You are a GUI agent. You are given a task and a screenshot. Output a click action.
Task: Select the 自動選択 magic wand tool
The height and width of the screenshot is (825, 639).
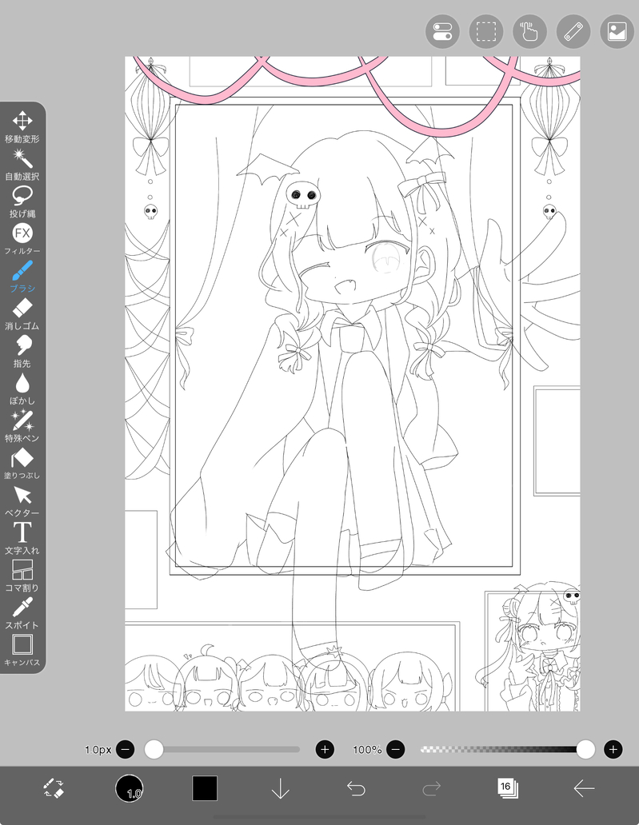coord(22,165)
